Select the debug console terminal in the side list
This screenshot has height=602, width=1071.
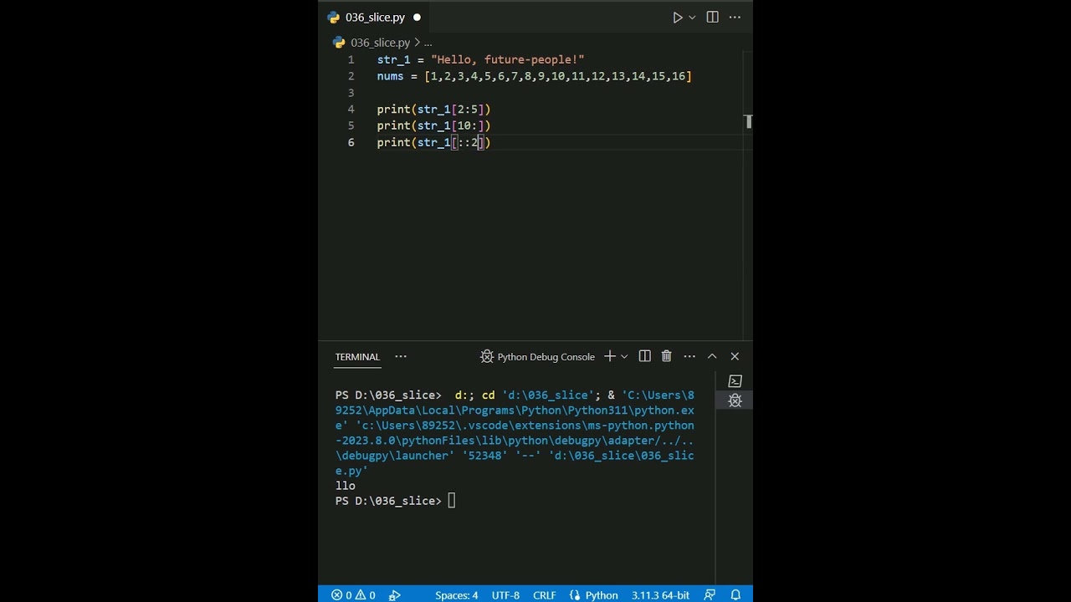[735, 401]
